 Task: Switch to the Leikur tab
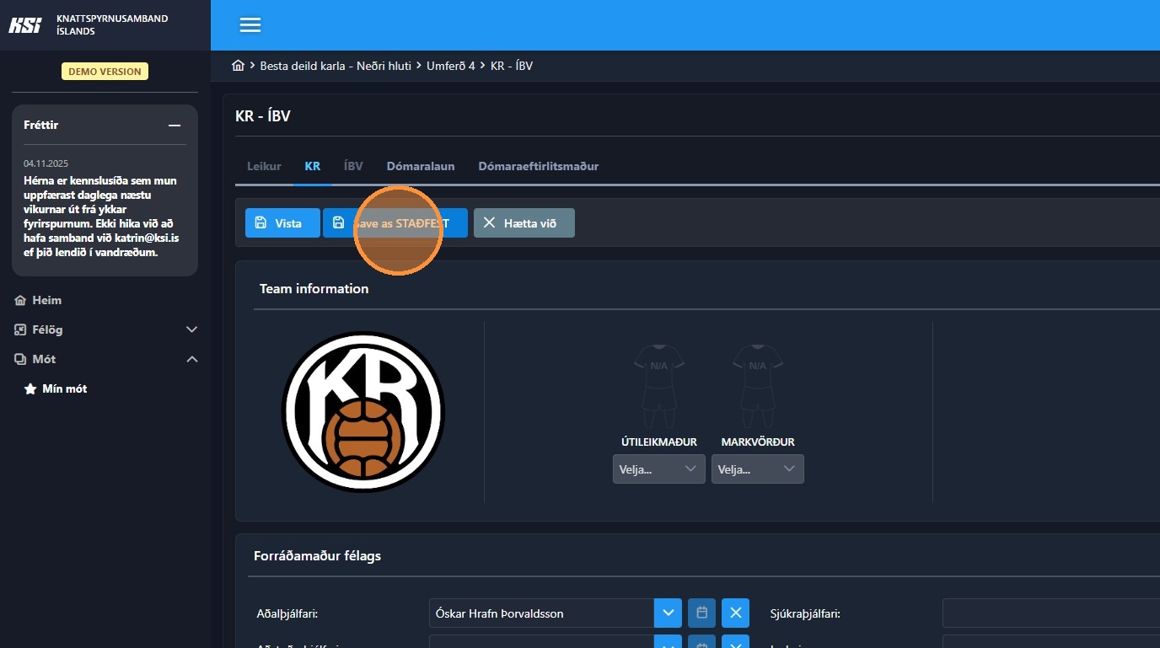264,166
